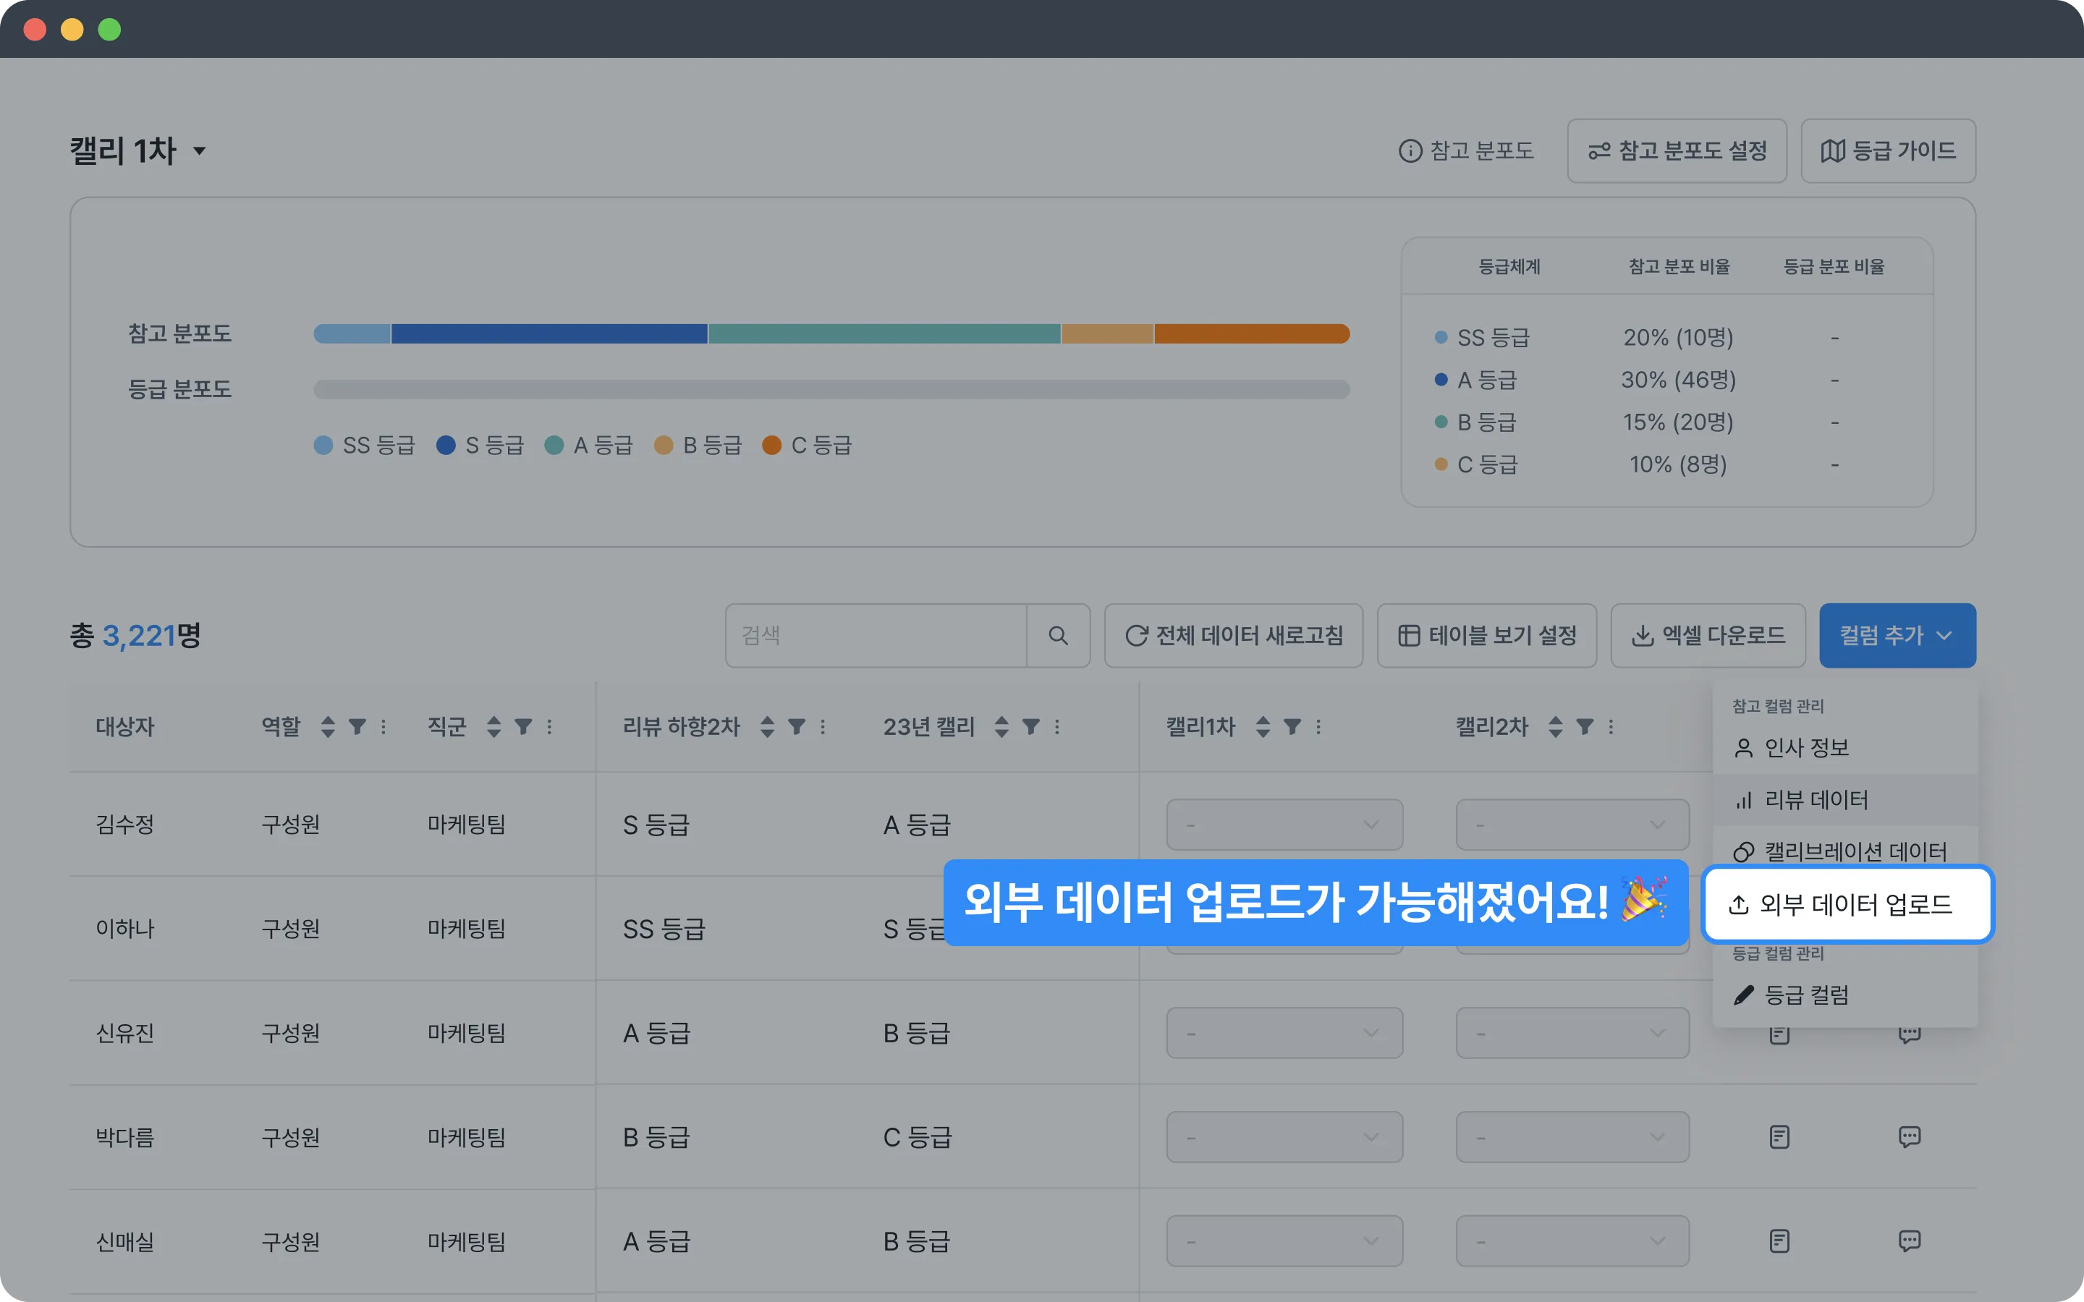Click the search magnifier icon

point(1059,636)
